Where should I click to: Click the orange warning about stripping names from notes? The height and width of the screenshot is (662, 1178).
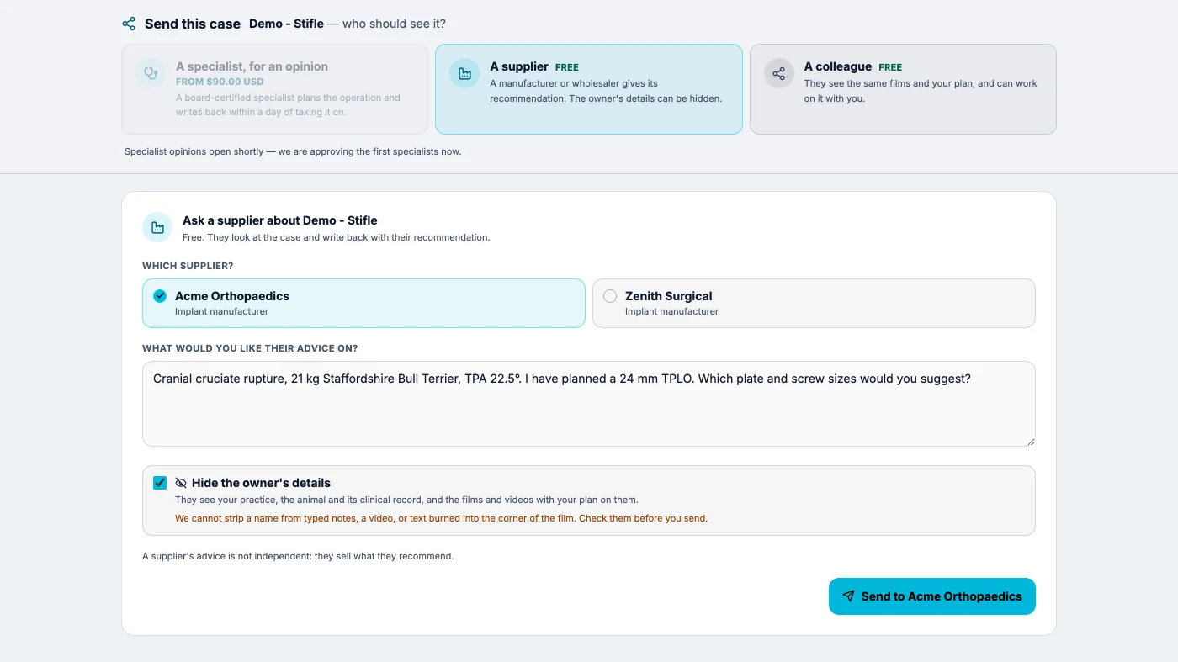click(x=441, y=518)
